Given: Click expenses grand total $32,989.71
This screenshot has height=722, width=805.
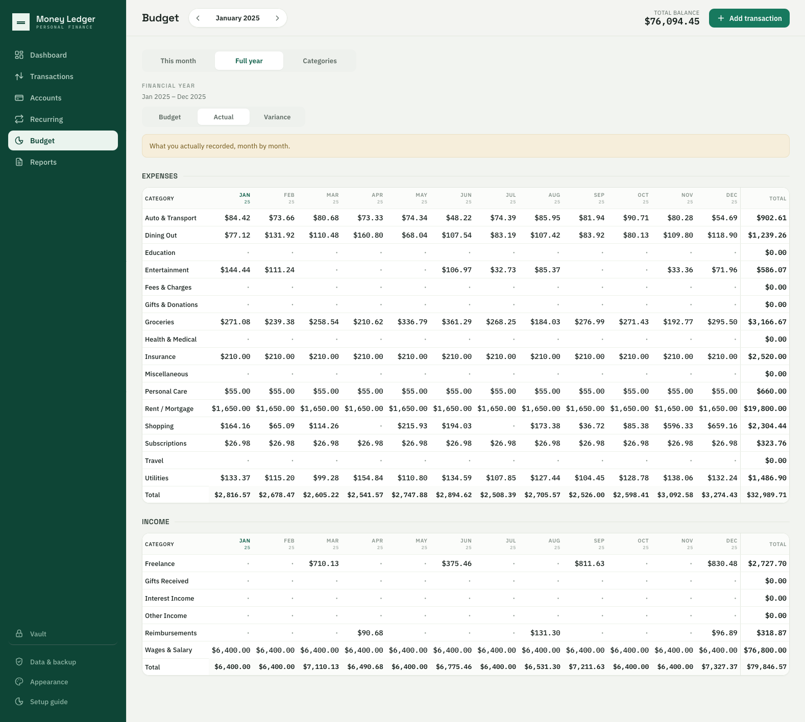Looking at the screenshot, I should (766, 495).
